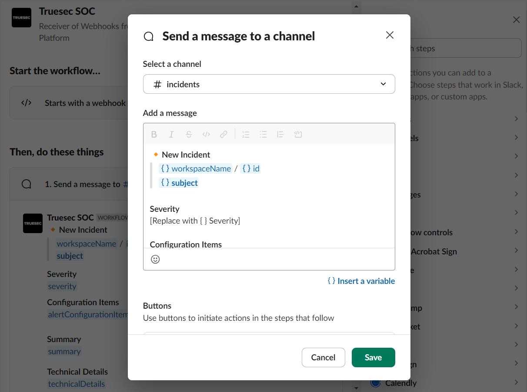Click the subject variable in the editor

coord(179,182)
